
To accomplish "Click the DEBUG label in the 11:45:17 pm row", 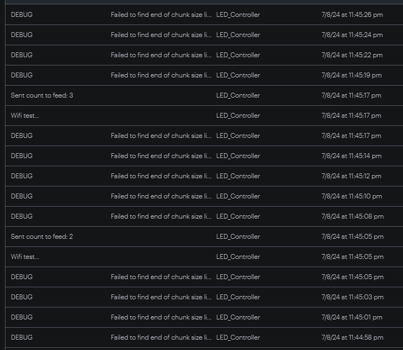I will click(x=22, y=136).
